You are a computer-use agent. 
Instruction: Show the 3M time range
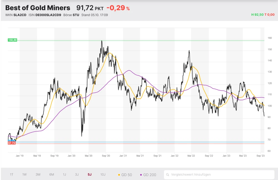click(38, 174)
